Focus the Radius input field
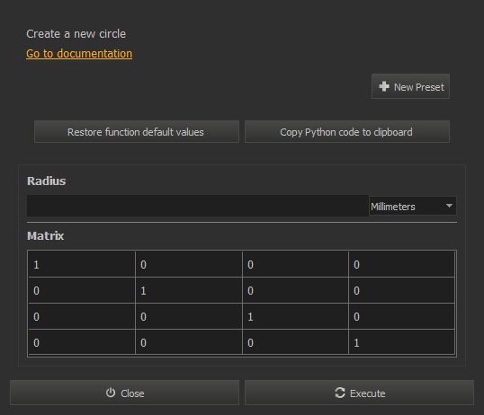This screenshot has height=415, width=484. pyautogui.click(x=198, y=206)
